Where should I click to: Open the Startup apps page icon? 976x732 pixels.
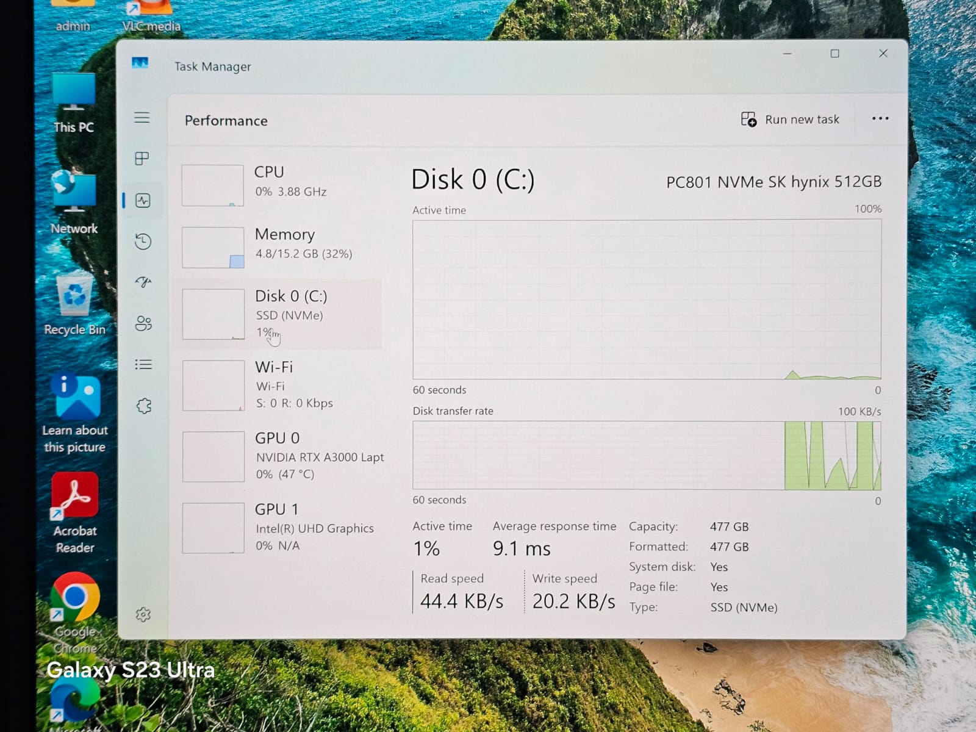coord(143,282)
